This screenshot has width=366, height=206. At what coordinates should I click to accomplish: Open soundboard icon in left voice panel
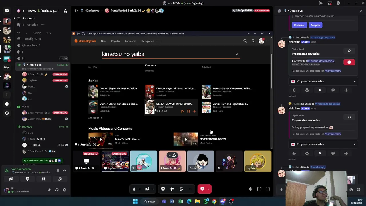click(60, 179)
